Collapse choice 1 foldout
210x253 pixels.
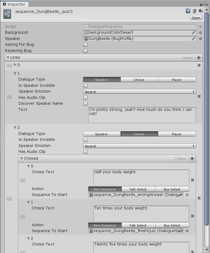[x=28, y=202]
